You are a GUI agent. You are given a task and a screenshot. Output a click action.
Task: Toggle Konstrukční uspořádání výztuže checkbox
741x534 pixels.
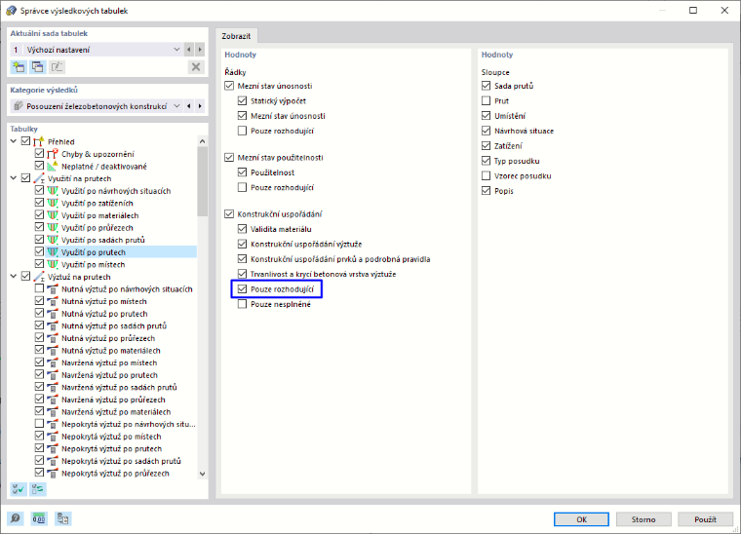[243, 245]
